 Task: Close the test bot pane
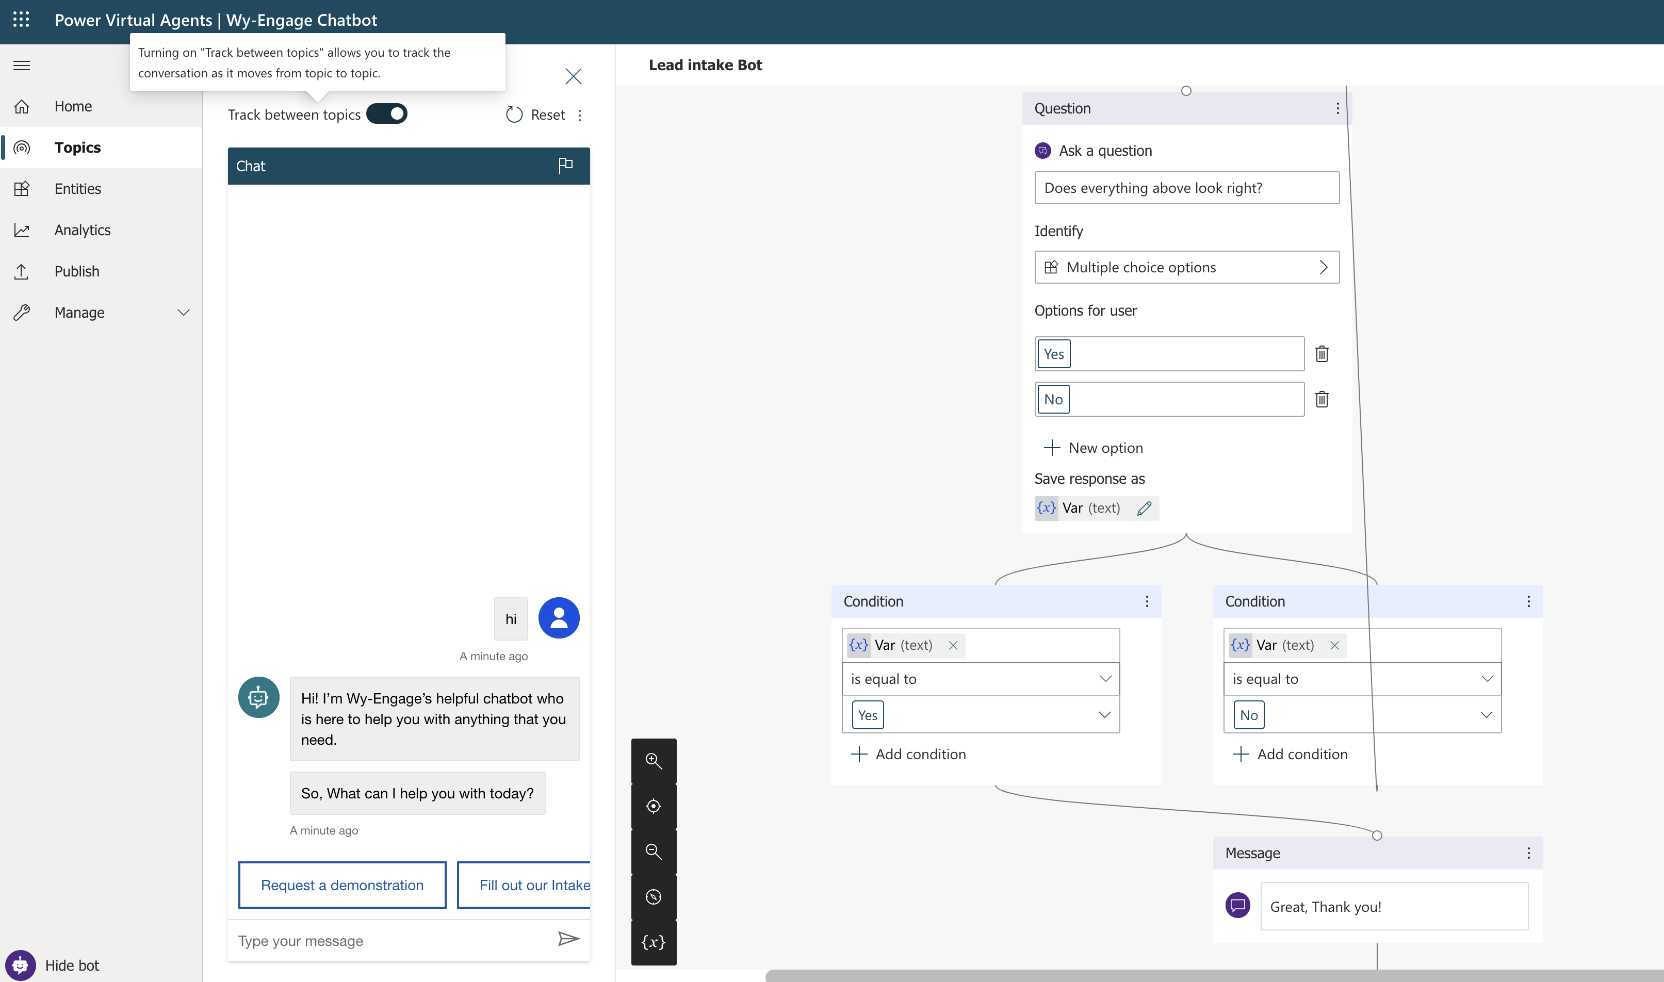(573, 76)
